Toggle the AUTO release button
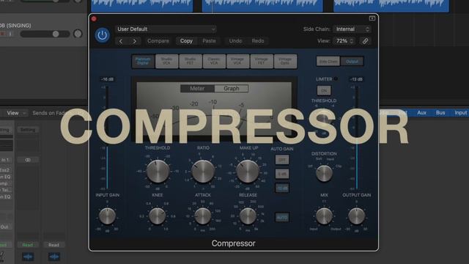This screenshot has width=469, height=264. click(x=282, y=217)
